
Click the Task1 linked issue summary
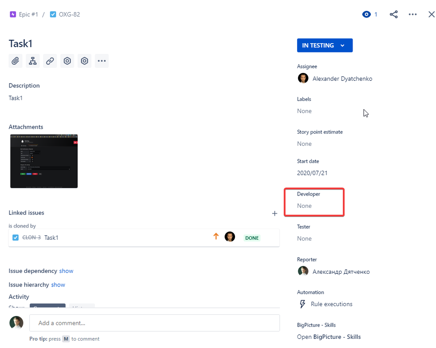[51, 238]
